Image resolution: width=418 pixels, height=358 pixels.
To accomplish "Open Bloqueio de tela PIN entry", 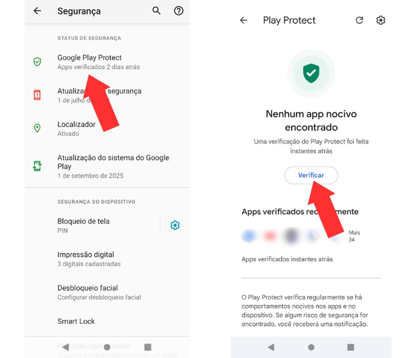I will click(92, 225).
